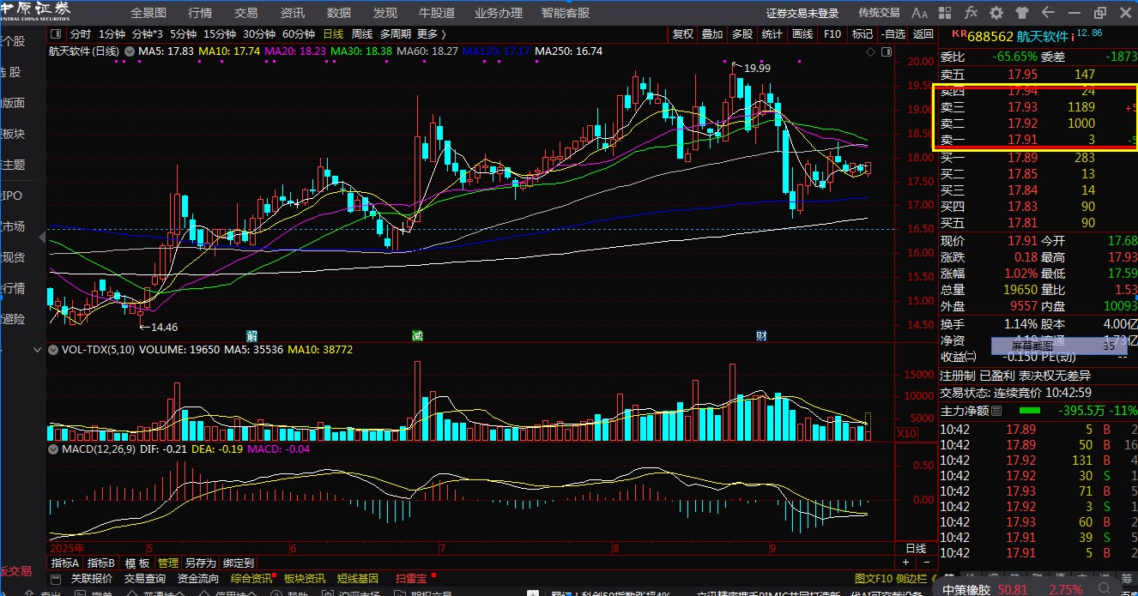Open the skin (T-shirt) theme icon

click(1022, 13)
